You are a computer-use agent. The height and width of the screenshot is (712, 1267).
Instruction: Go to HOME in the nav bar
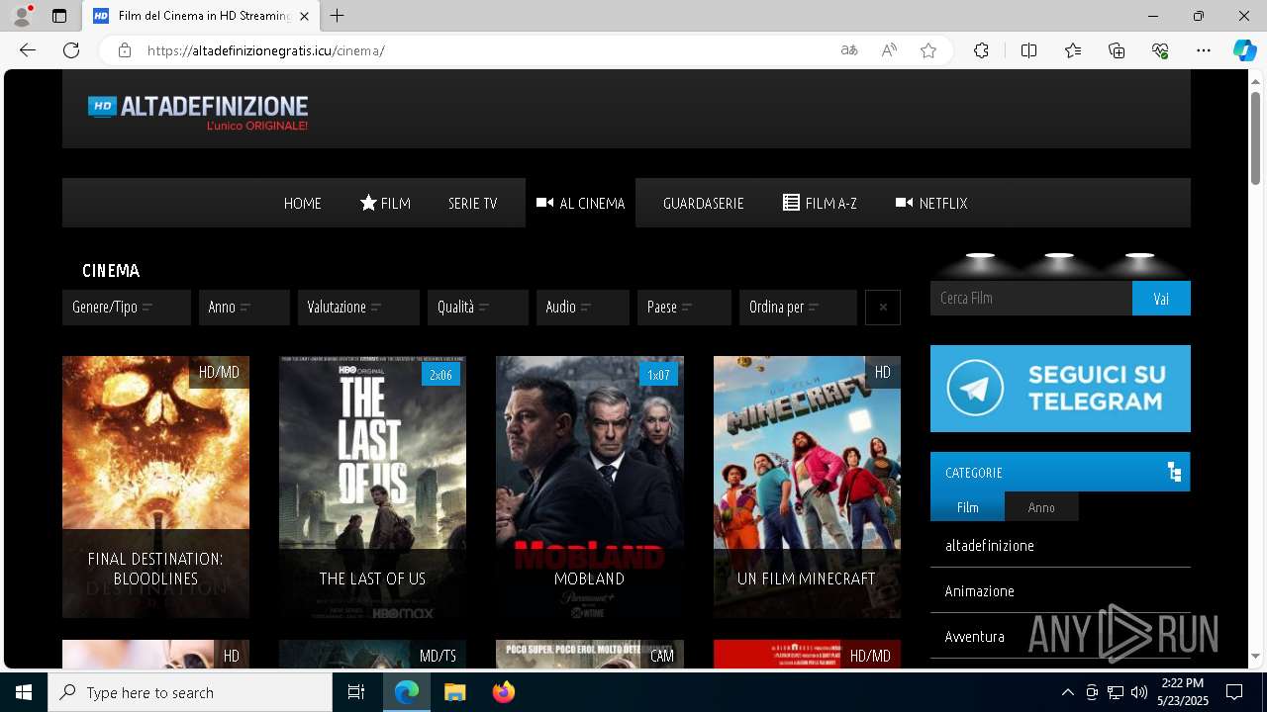coord(302,203)
